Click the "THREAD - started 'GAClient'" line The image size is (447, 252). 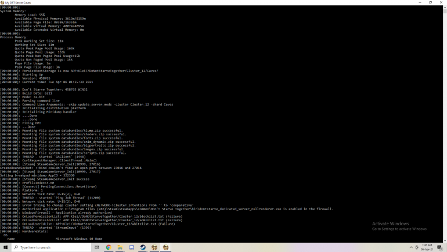pos(43,157)
